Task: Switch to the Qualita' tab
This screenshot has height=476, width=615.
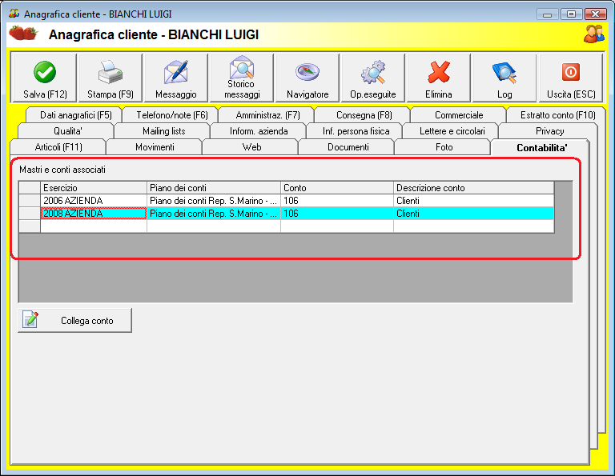Action: click(x=67, y=131)
